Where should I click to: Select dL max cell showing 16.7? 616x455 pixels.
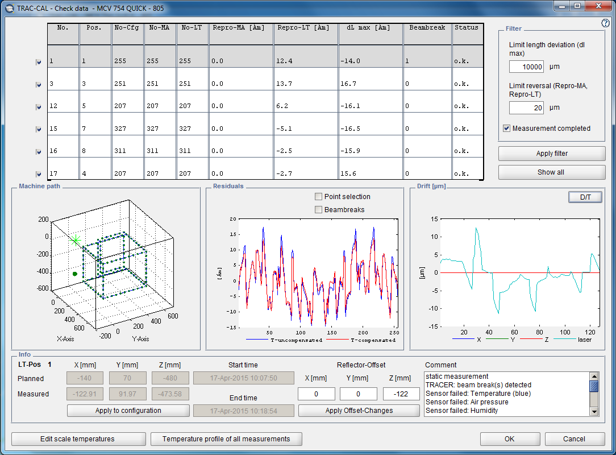[x=371, y=79]
